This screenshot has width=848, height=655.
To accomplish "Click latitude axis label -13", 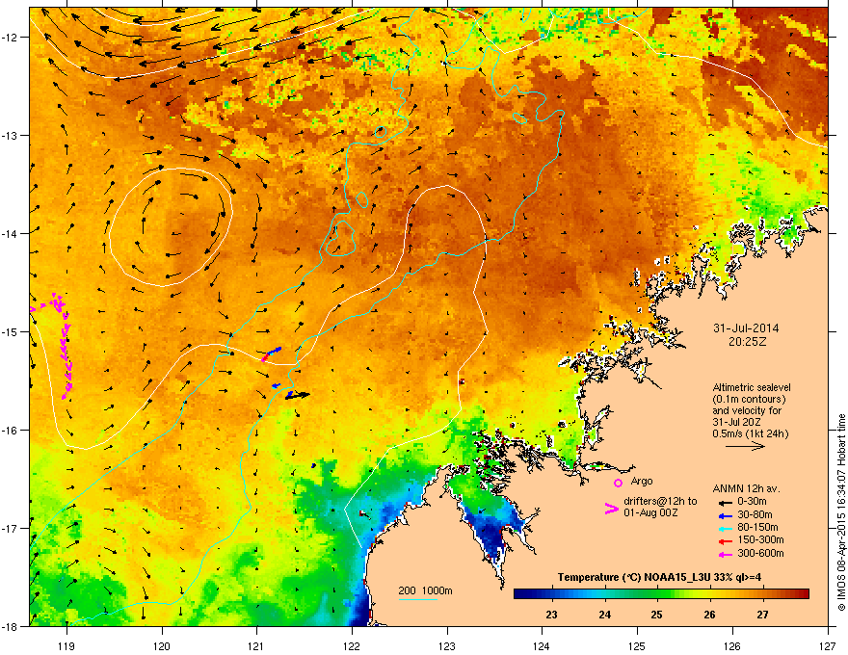I will tap(11, 135).
